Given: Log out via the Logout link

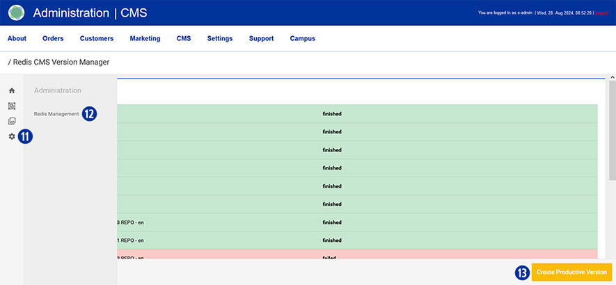Looking at the screenshot, I should point(601,13).
